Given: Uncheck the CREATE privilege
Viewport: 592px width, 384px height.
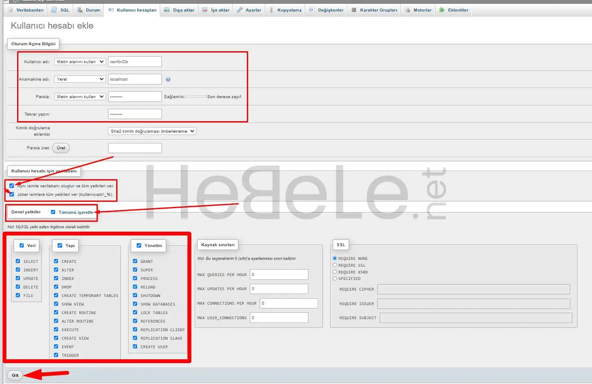Looking at the screenshot, I should 56,261.
